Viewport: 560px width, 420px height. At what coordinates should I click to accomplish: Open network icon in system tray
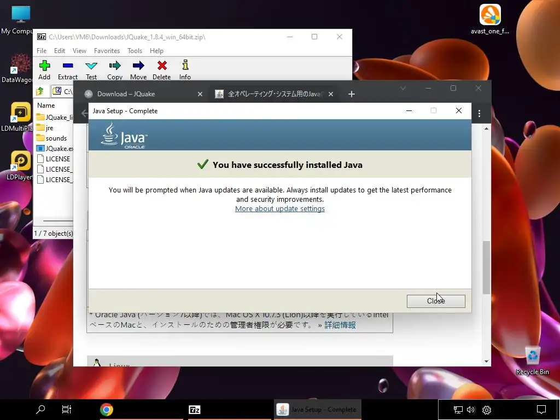(x=458, y=410)
